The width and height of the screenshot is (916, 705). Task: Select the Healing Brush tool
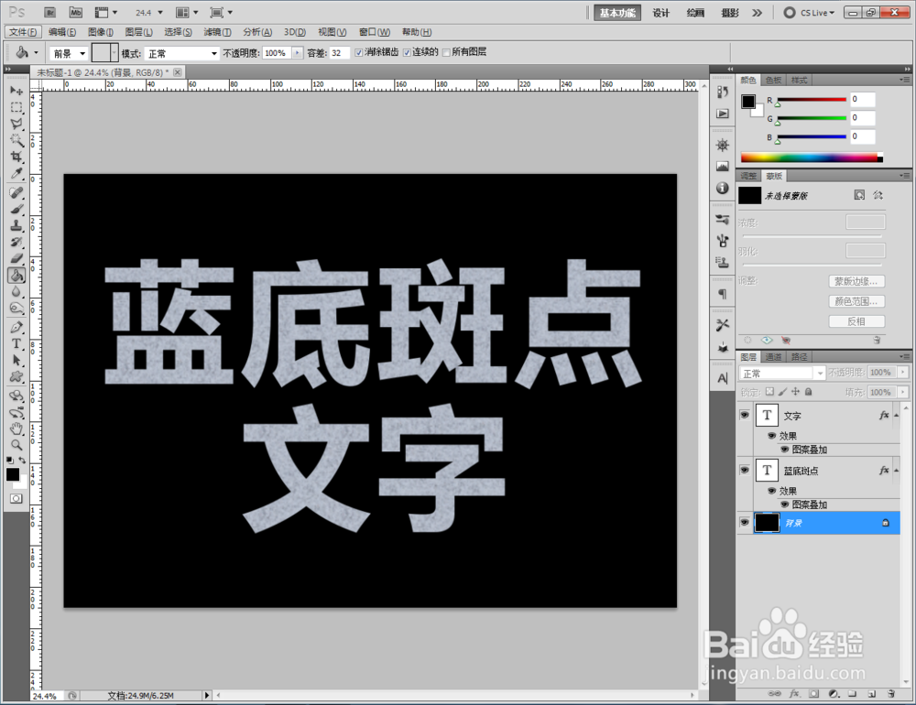click(16, 193)
